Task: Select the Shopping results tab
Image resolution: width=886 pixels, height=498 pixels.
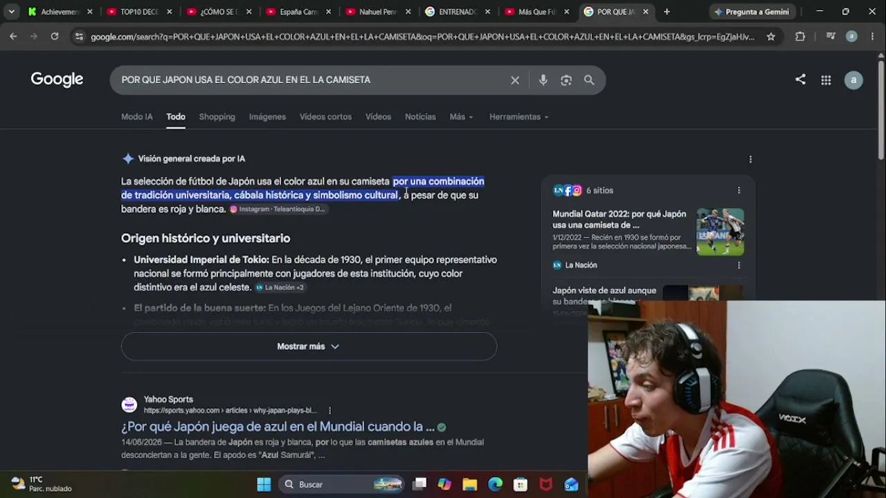Action: coord(217,117)
